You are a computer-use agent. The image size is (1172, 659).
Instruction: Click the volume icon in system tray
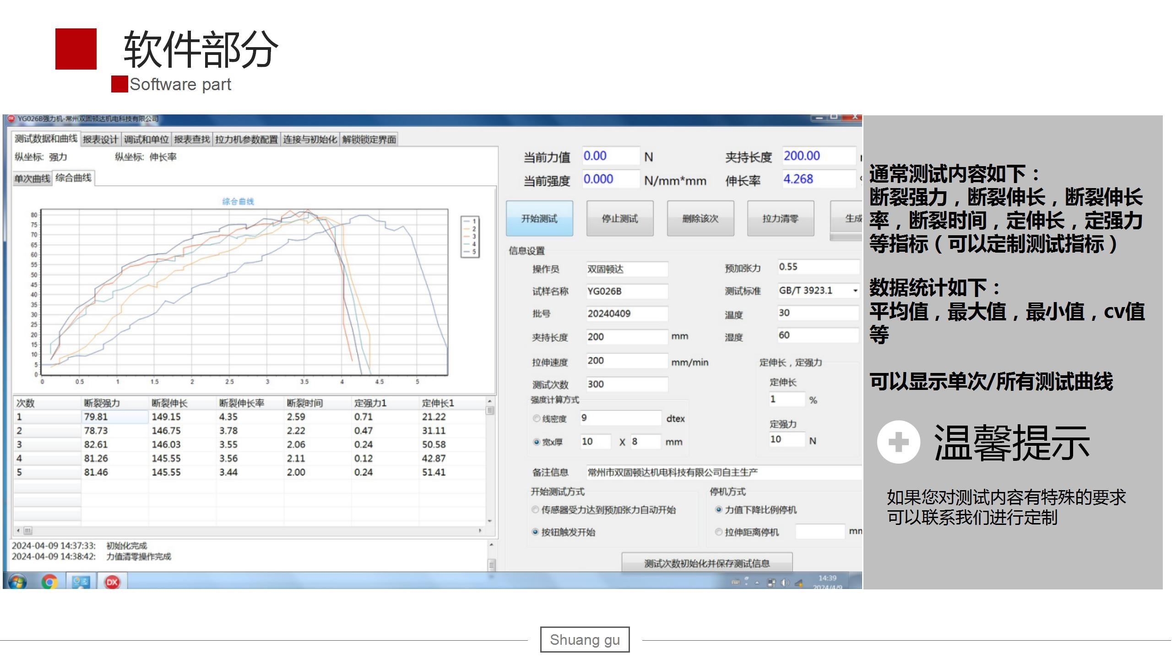pyautogui.click(x=785, y=583)
